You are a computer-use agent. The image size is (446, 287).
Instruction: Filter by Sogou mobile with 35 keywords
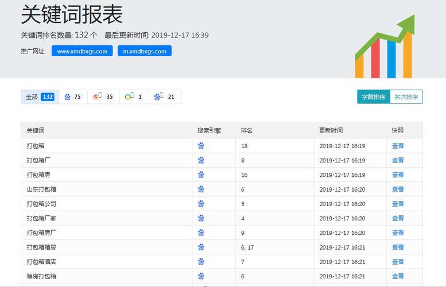tap(103, 97)
